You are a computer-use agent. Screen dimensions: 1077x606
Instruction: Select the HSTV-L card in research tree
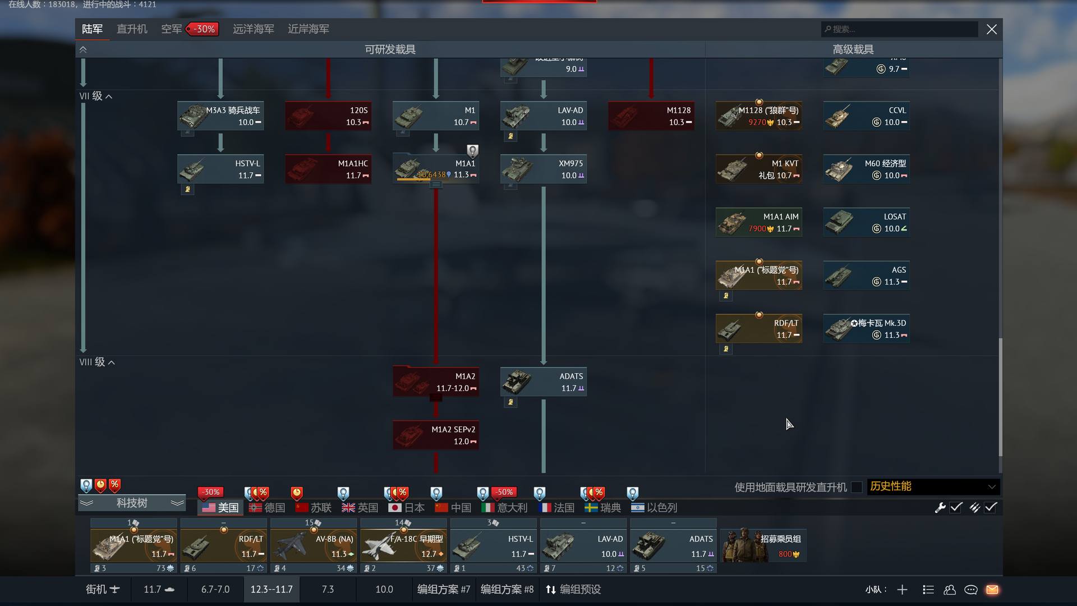coord(220,169)
